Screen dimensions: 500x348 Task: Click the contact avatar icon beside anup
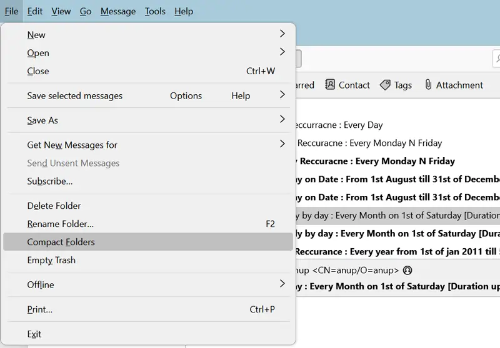pos(408,271)
